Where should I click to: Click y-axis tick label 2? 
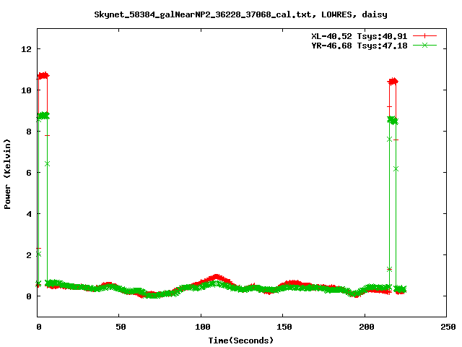(29, 255)
